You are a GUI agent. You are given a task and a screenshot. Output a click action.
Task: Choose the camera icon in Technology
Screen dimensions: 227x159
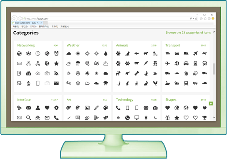(155, 108)
